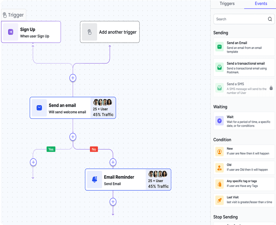276x225 pixels.
Task: Select the Send an Email envelope icon
Action: tap(219, 47)
